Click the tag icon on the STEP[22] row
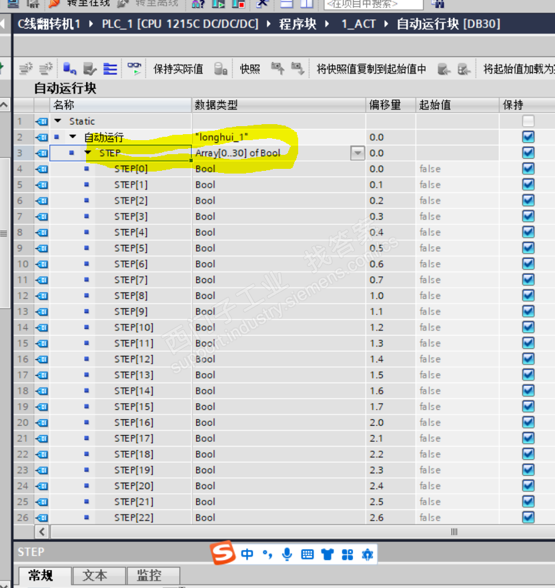This screenshot has height=588, width=555. pyautogui.click(x=41, y=518)
